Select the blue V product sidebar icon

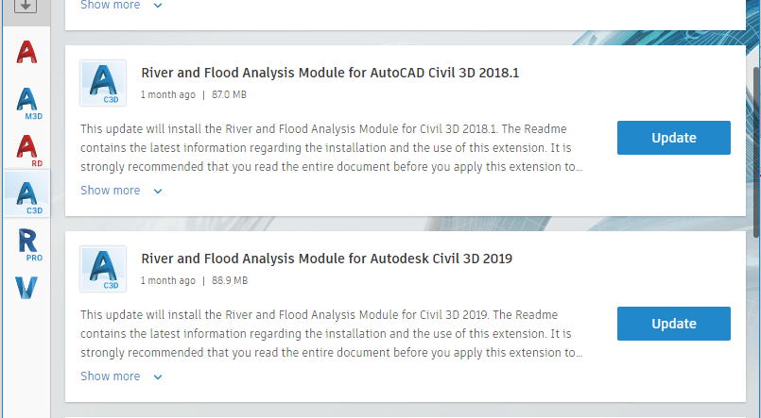tap(26, 289)
